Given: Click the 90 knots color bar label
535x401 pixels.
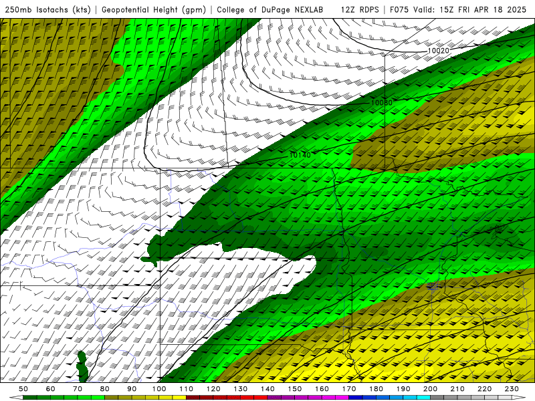Looking at the screenshot, I should tap(132, 389).
